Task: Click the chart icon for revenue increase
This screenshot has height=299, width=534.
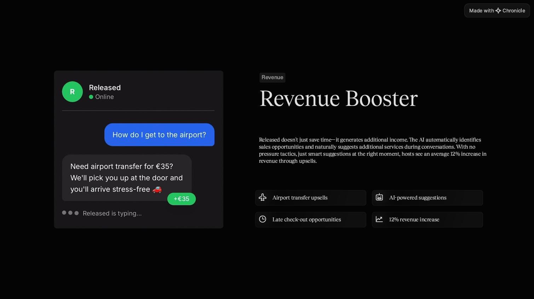Action: coord(379,219)
